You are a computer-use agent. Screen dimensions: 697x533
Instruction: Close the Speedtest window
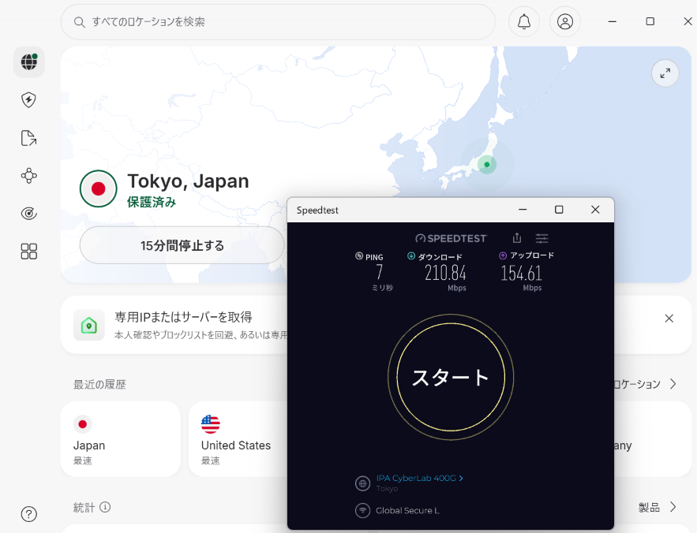click(595, 210)
